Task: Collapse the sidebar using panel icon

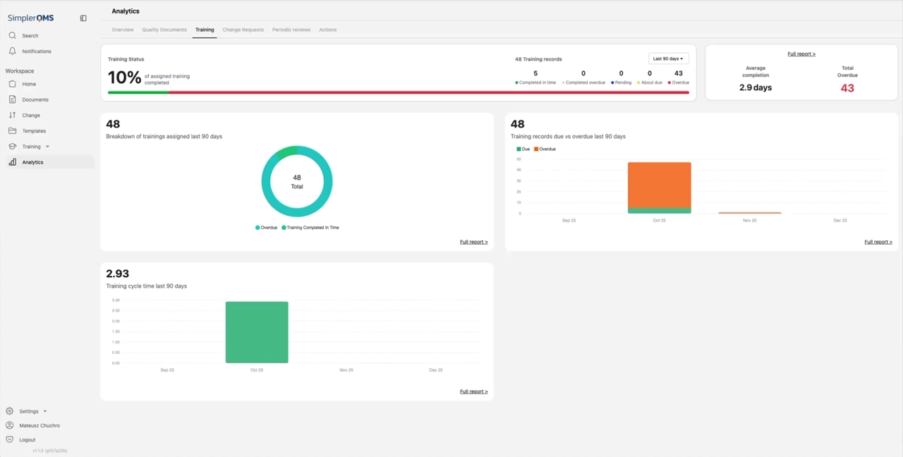Action: click(83, 18)
